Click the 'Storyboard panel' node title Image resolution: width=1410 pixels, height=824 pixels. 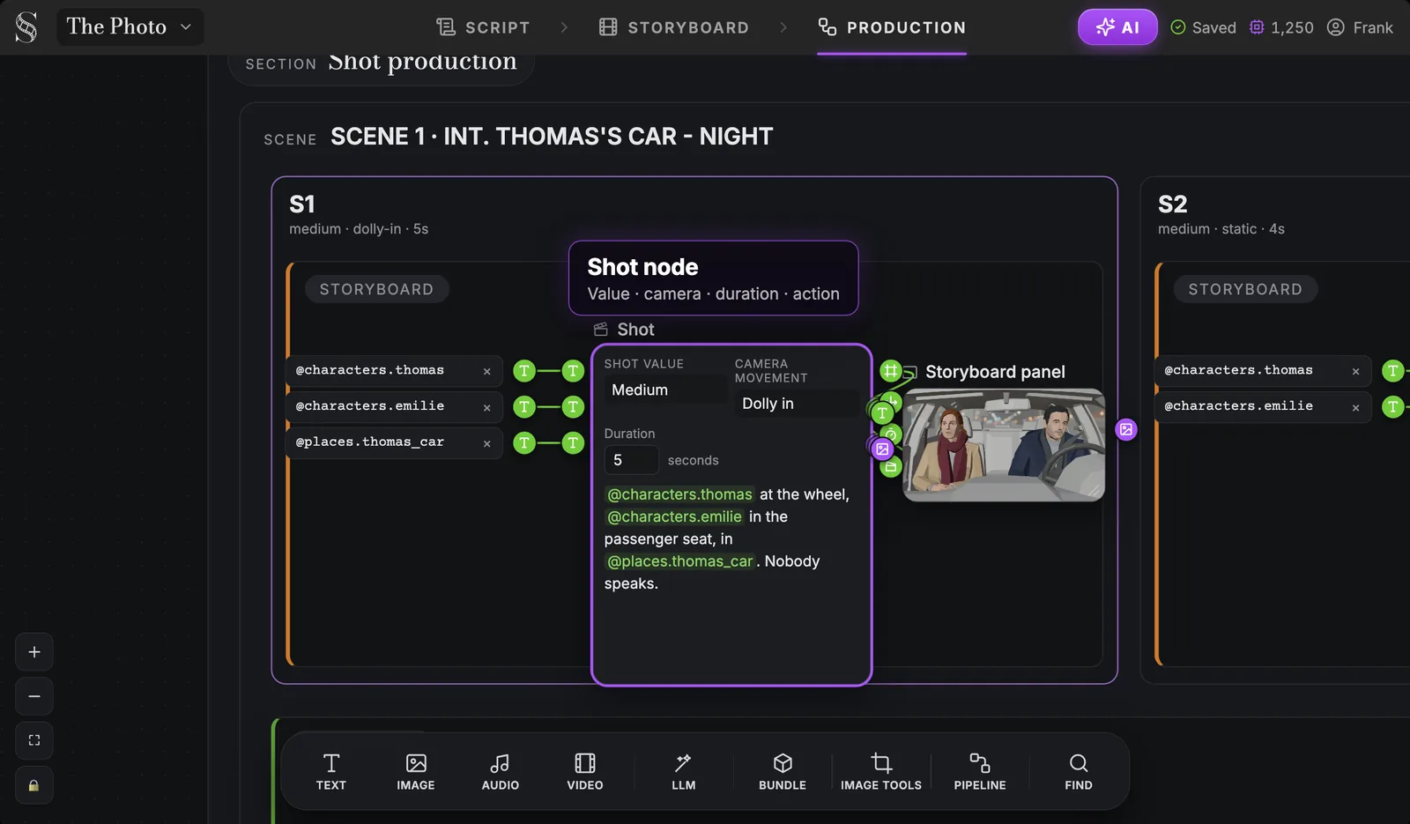pyautogui.click(x=995, y=372)
